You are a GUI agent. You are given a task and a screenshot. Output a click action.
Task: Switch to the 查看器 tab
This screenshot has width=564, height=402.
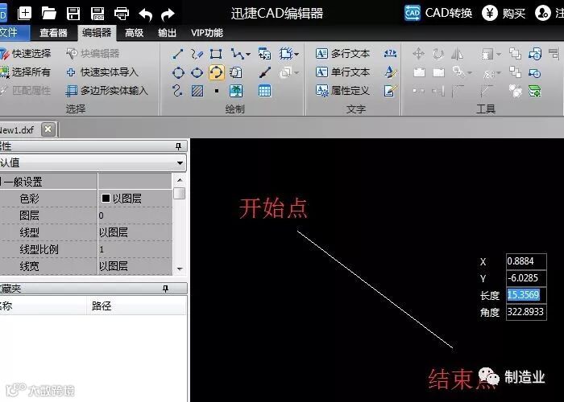coord(53,33)
